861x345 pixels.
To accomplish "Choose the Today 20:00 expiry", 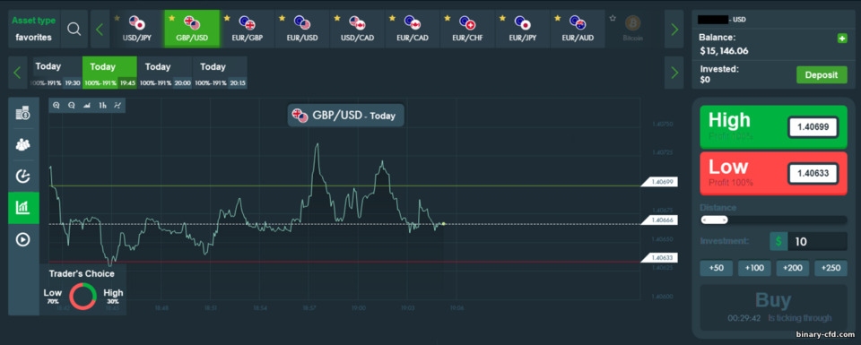I will coord(165,73).
